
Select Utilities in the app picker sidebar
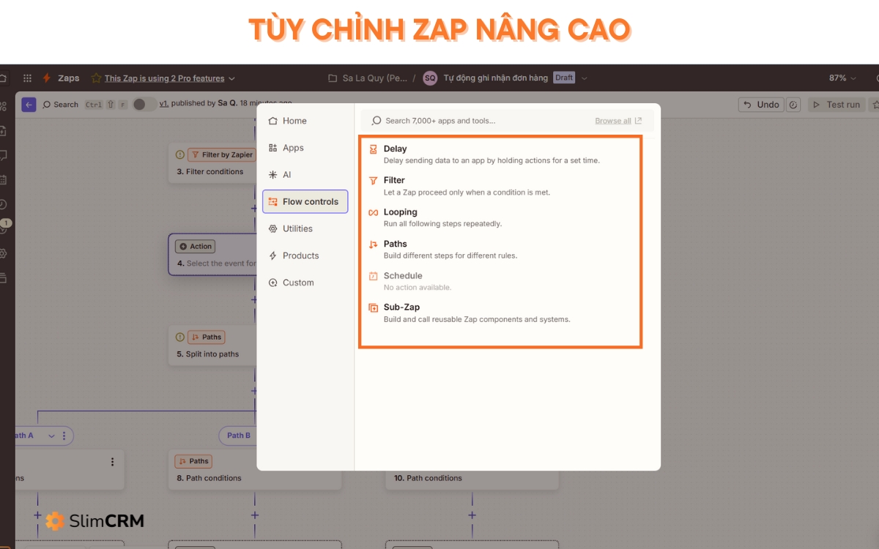click(305, 228)
